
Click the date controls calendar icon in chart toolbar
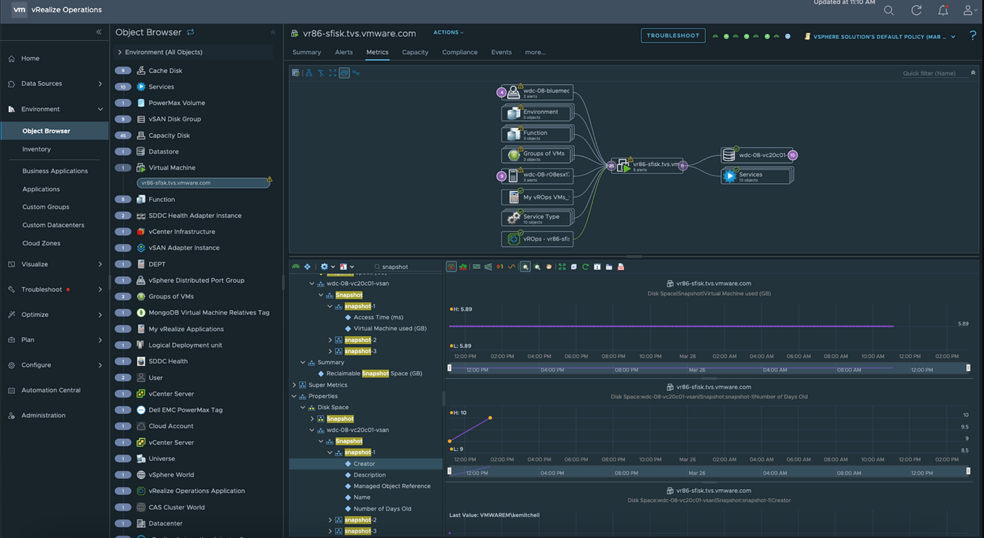[x=597, y=267]
